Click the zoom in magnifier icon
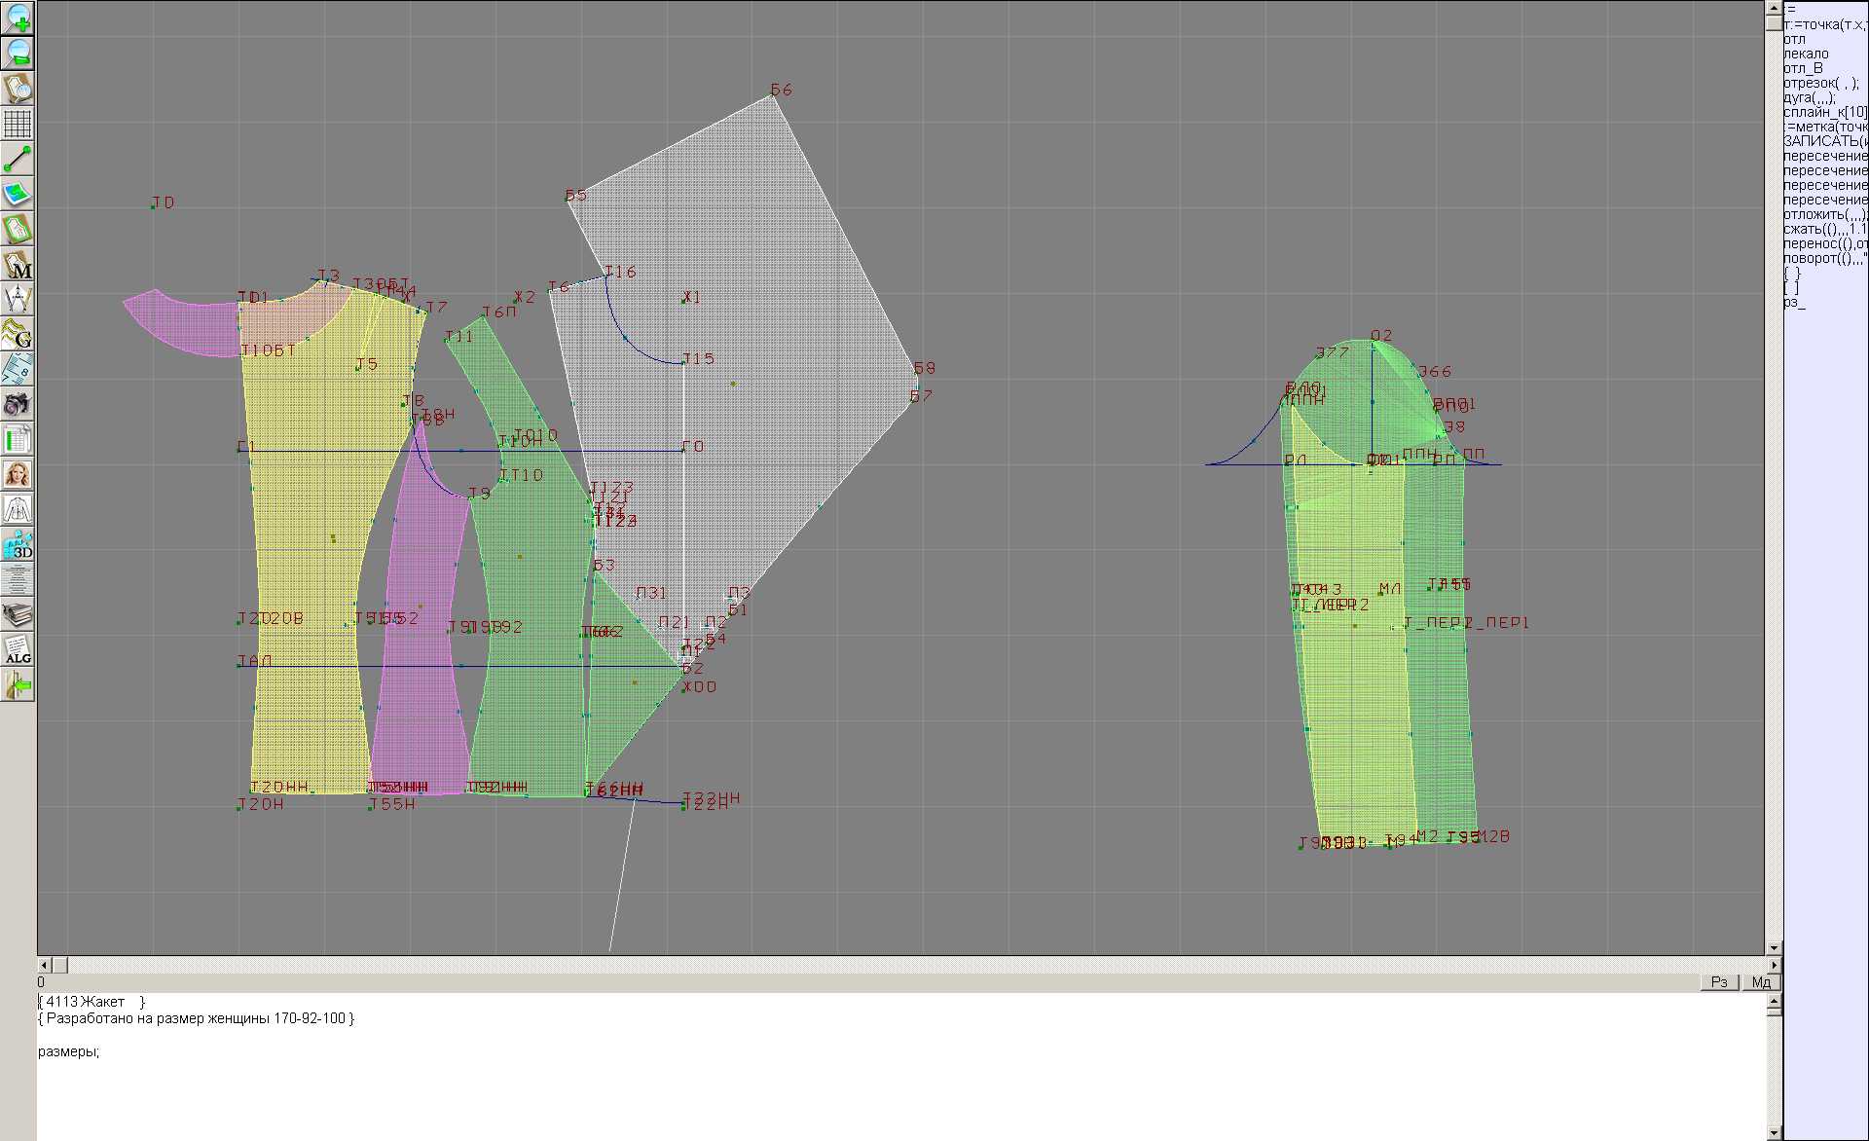The height and width of the screenshot is (1141, 1869). (x=18, y=18)
